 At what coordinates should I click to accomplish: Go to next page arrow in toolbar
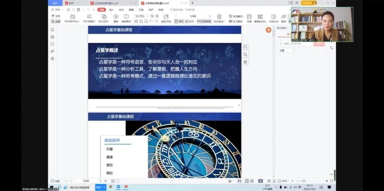[x=209, y=16]
